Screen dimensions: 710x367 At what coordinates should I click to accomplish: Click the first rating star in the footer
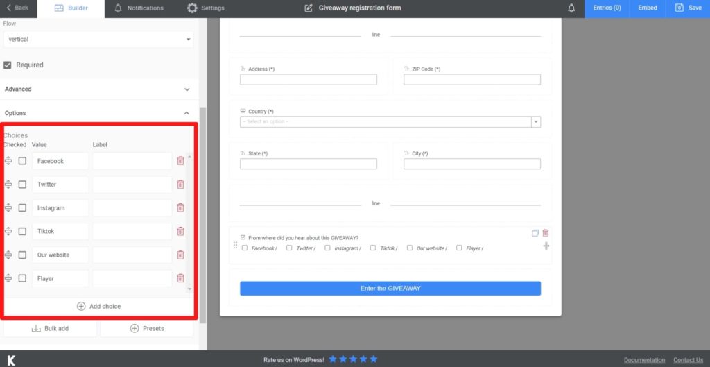pyautogui.click(x=333, y=359)
